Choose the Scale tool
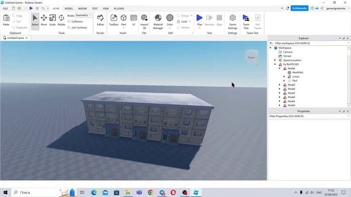351x197 pixels. pyautogui.click(x=53, y=20)
